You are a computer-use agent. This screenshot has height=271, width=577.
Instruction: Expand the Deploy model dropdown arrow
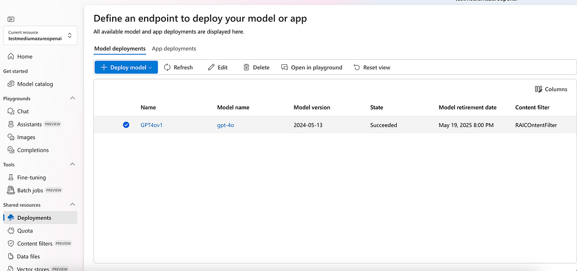point(151,68)
